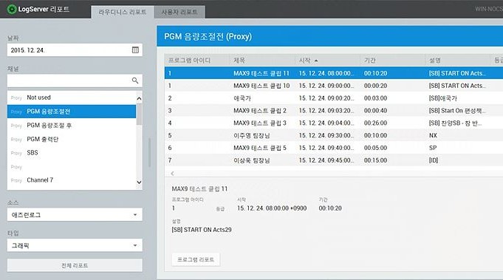Click the SP description cell
This screenshot has width=503, height=280.
pyautogui.click(x=433, y=148)
